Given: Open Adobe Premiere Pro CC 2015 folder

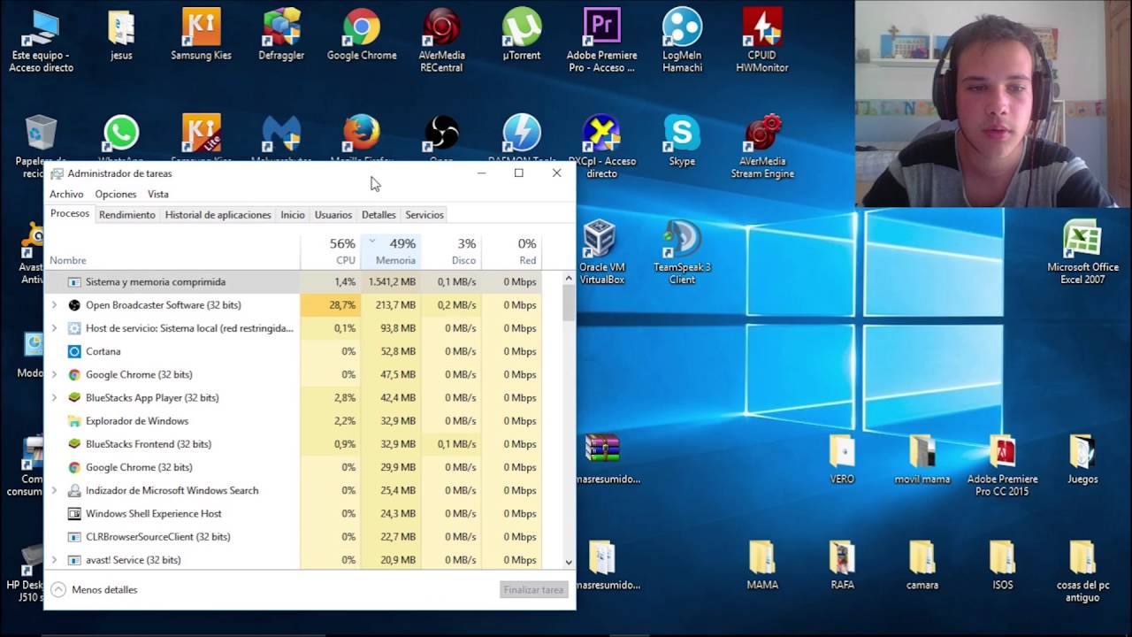Looking at the screenshot, I should [1002, 465].
